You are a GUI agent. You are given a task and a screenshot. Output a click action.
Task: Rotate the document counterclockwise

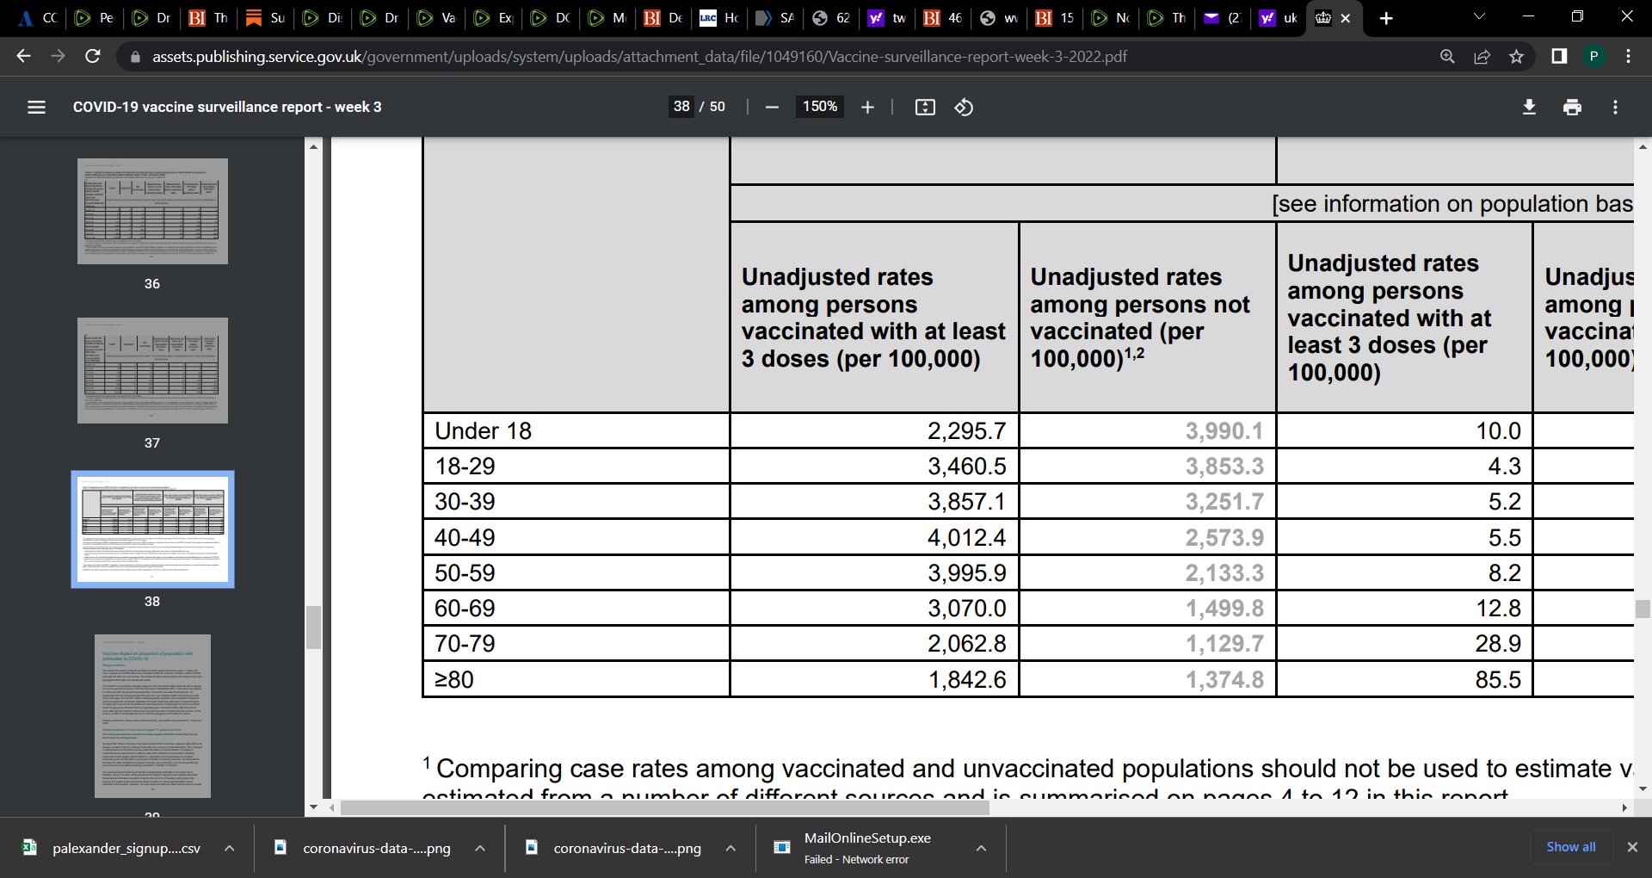click(x=964, y=107)
